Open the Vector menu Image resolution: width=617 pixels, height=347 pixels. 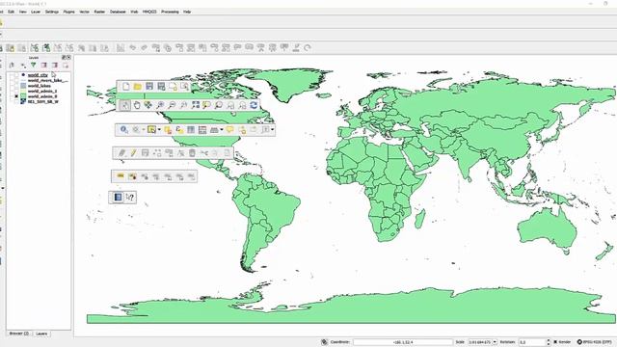click(x=85, y=12)
